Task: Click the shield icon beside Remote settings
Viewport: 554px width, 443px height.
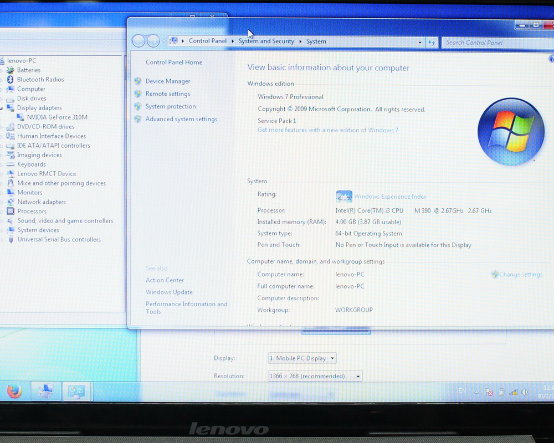Action: pyautogui.click(x=138, y=94)
